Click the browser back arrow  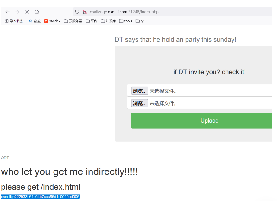point(8,12)
